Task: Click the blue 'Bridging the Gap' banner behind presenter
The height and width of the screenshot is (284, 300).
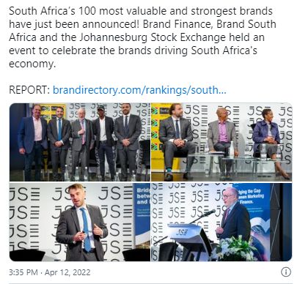Action: click(x=143, y=214)
